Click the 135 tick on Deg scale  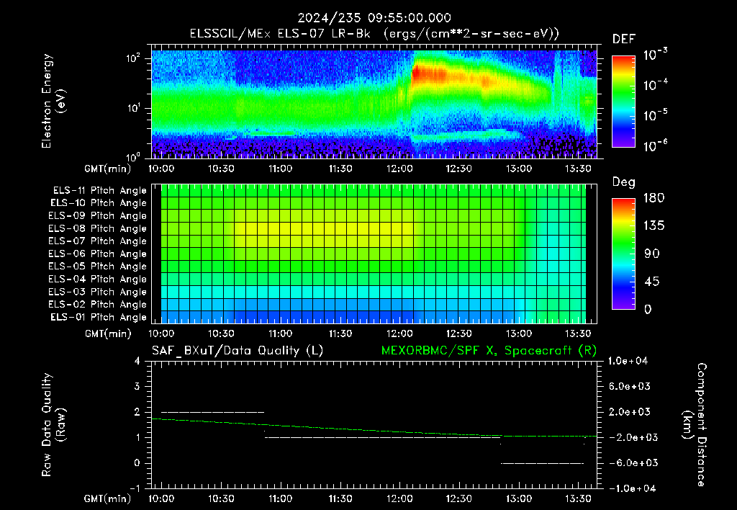tap(654, 226)
